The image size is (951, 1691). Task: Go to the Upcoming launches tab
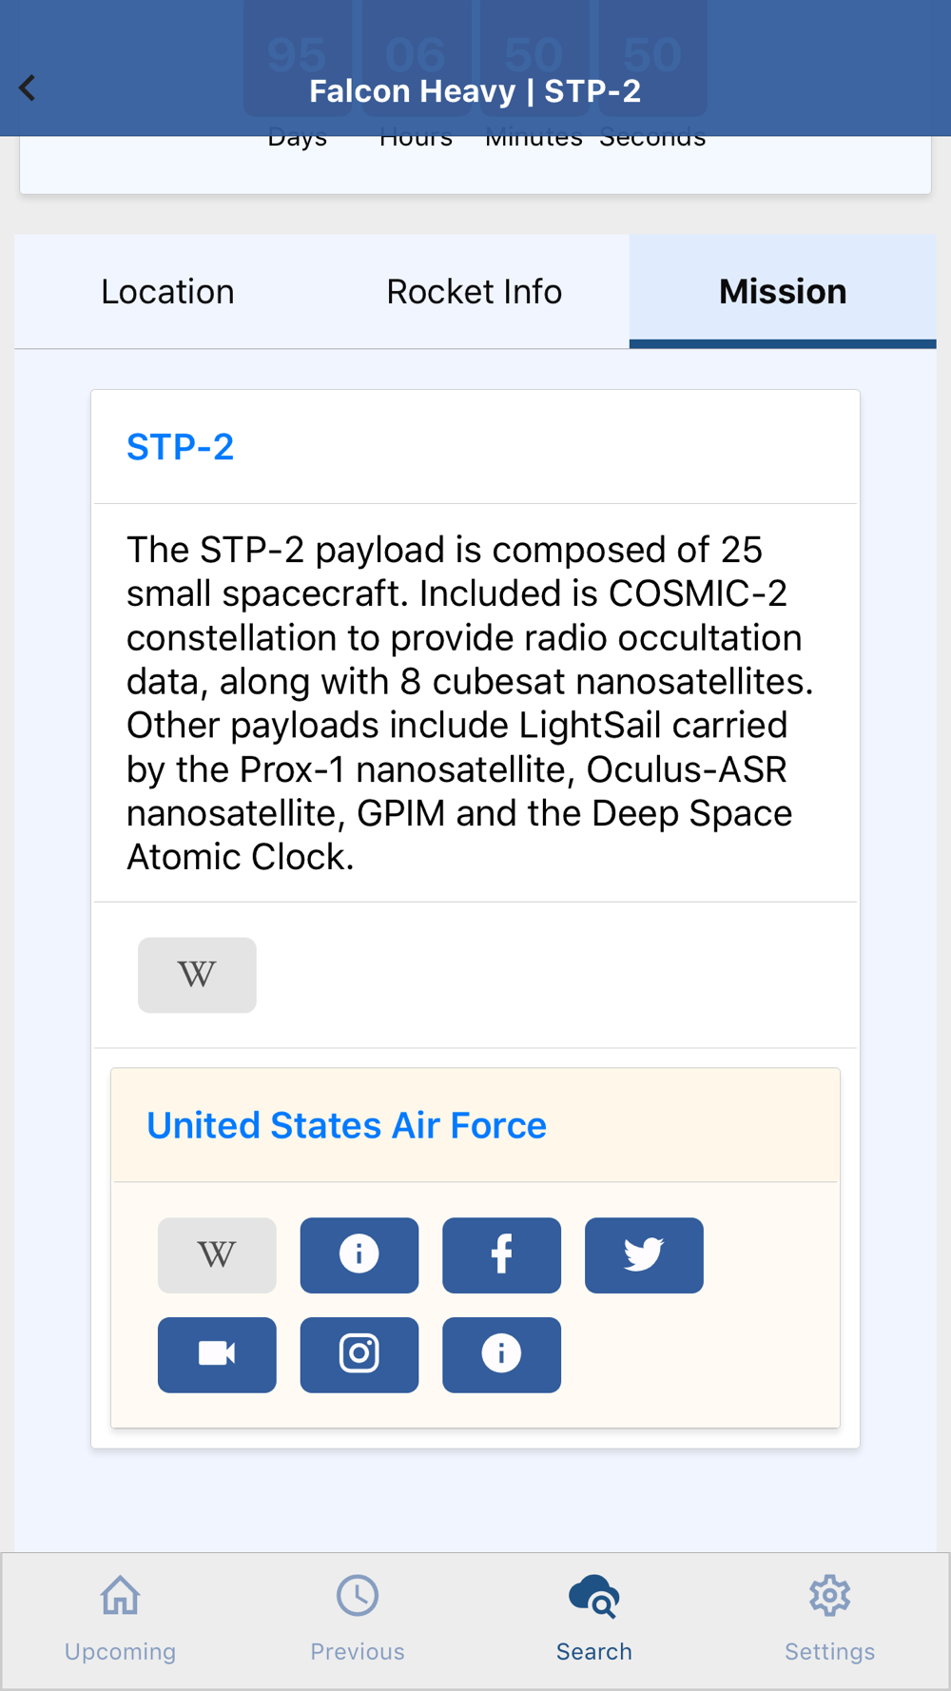[121, 1621]
